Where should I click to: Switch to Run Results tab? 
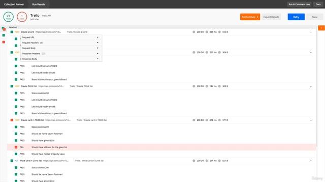[x=39, y=5]
